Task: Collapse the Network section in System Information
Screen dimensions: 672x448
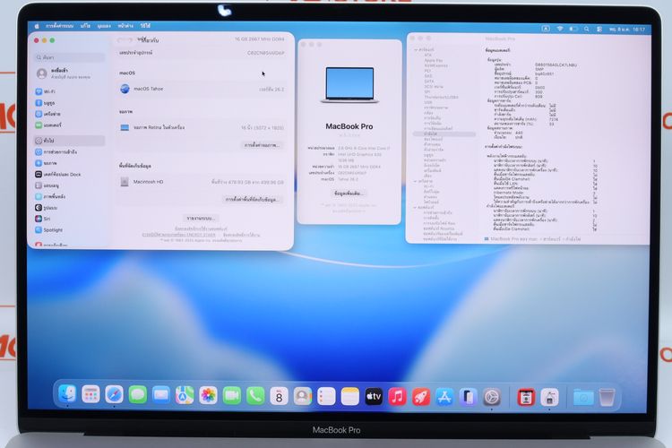Action: [x=415, y=181]
